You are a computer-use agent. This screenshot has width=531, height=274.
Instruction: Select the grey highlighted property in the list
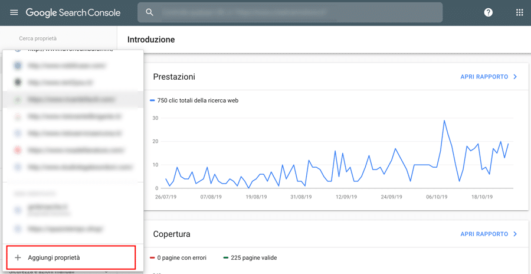click(73, 100)
